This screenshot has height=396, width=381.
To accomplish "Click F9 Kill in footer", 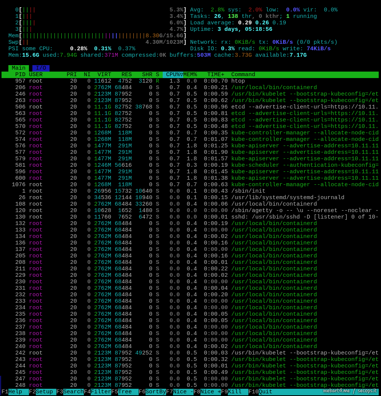I will (x=234, y=392).
